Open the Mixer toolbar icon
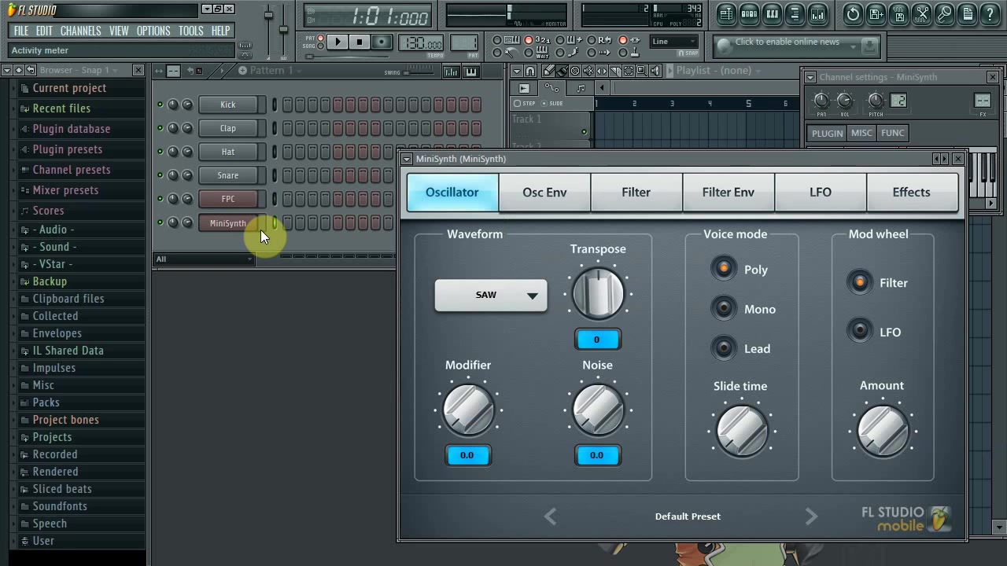This screenshot has height=566, width=1007. [817, 14]
